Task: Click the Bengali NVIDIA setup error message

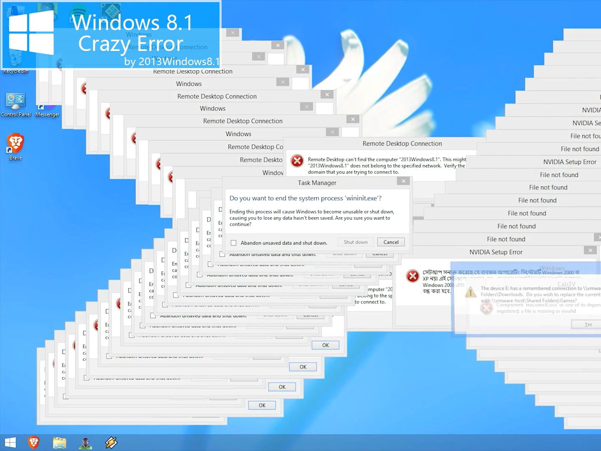Action: point(501,281)
